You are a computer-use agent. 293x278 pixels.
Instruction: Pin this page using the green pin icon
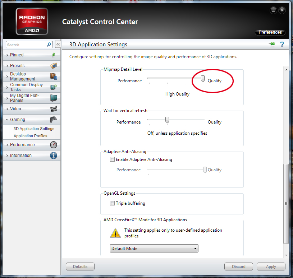pyautogui.click(x=272, y=44)
